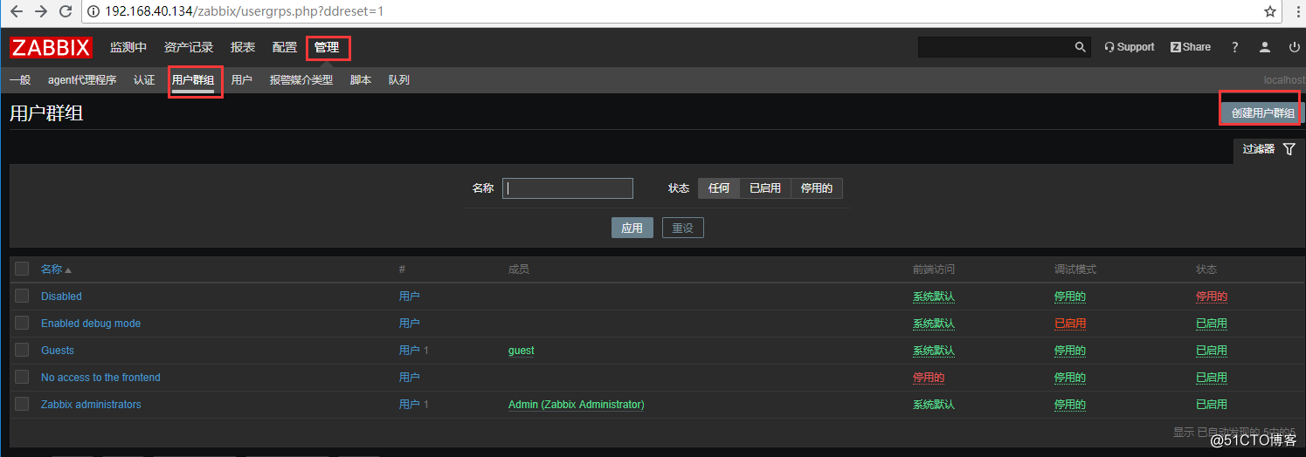Open the help question mark icon
Viewport: 1306px width, 457px height.
tap(1235, 47)
